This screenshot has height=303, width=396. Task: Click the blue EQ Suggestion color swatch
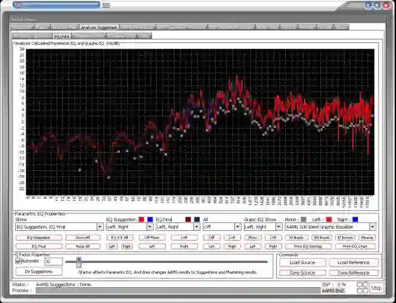coord(150,219)
